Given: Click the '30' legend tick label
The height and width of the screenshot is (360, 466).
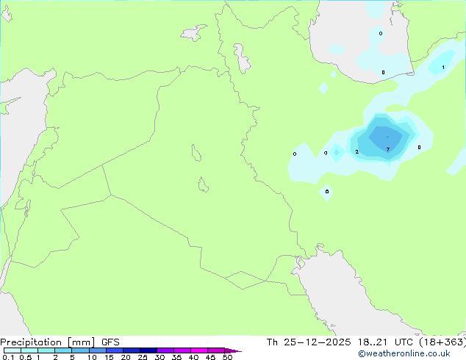Looking at the screenshot, I should (x=159, y=357).
